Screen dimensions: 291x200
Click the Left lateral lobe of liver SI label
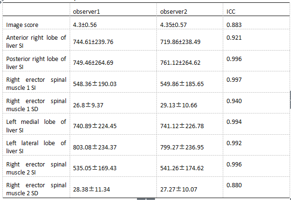[x=36, y=147]
